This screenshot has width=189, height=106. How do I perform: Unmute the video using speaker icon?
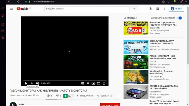tap(38, 83)
